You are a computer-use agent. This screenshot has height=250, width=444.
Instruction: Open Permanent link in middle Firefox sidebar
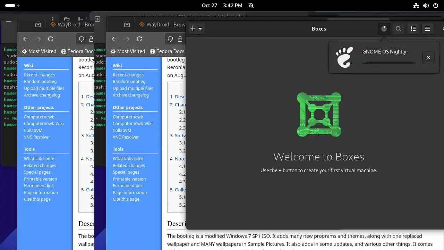click(128, 186)
